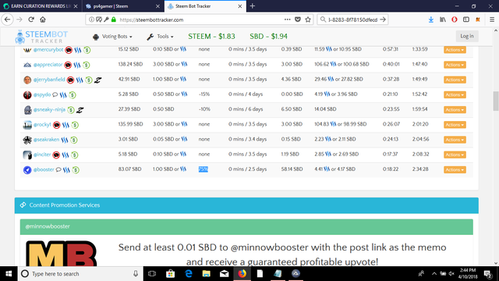The height and width of the screenshot is (281, 499).
Task: Save page to Pocket
Action: click(x=298, y=20)
